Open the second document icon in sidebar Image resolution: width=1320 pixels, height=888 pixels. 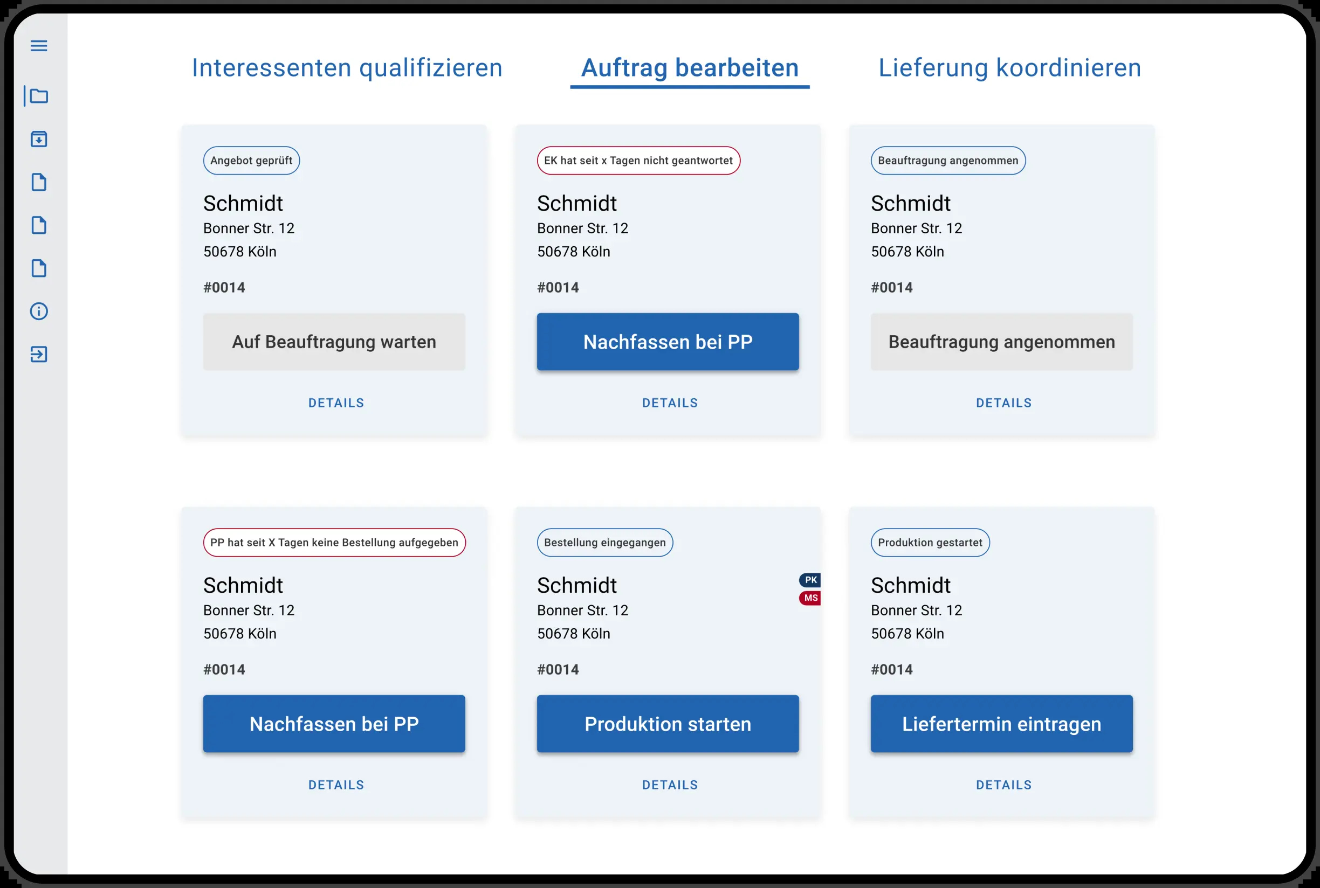pos(38,225)
